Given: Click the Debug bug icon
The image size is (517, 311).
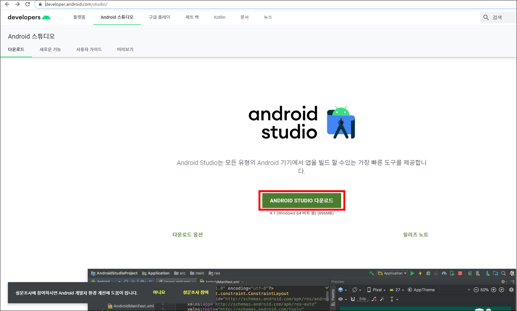Looking at the screenshot, I should coord(428,273).
